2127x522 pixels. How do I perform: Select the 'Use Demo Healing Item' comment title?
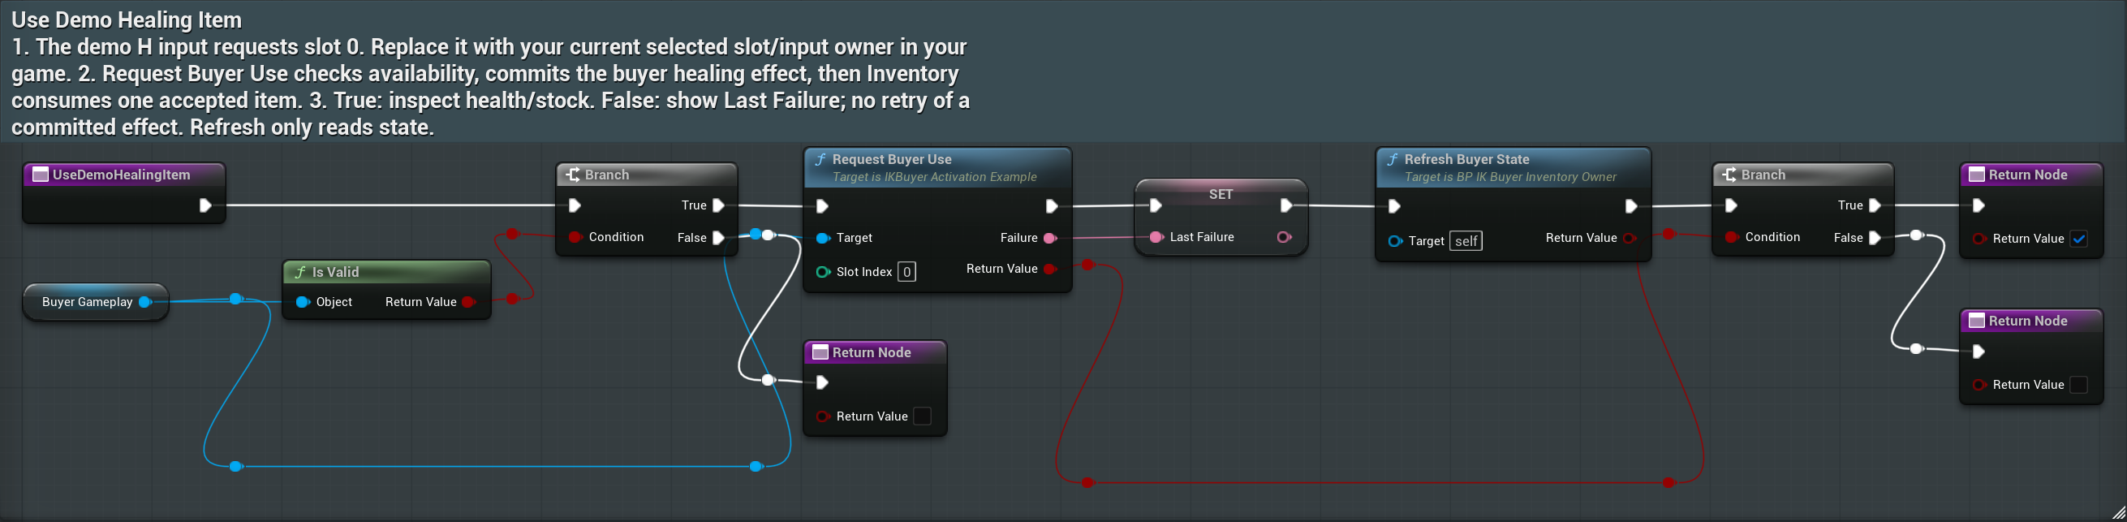(x=127, y=19)
